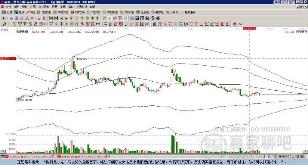This screenshot has height=165, width=308.
Task: Open the 赢家轮 wheel tool
Action: pos(157,12)
